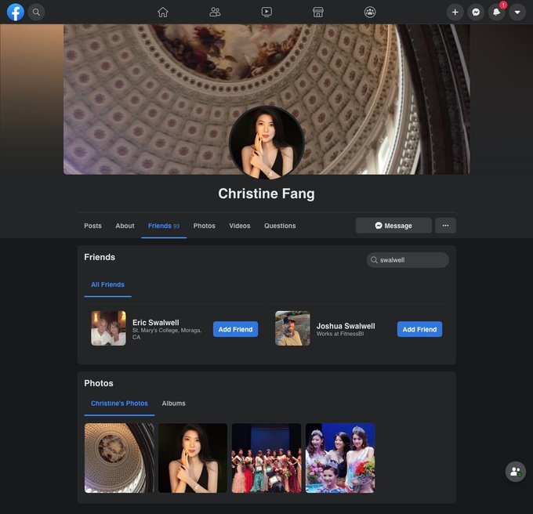Image resolution: width=533 pixels, height=514 pixels.
Task: Open the Videos profile tab
Action: [240, 226]
